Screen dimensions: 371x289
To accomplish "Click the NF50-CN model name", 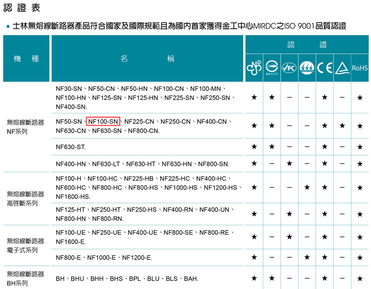I will pyautogui.click(x=101, y=89).
